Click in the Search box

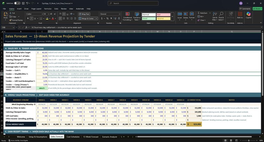click(x=133, y=3)
